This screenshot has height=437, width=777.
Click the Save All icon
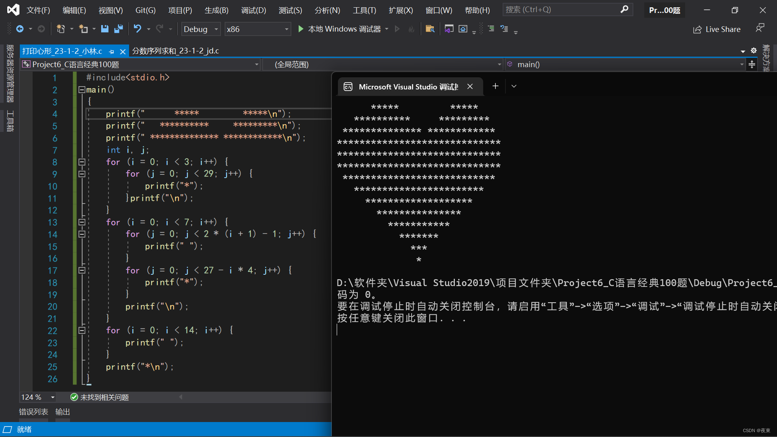tap(119, 29)
